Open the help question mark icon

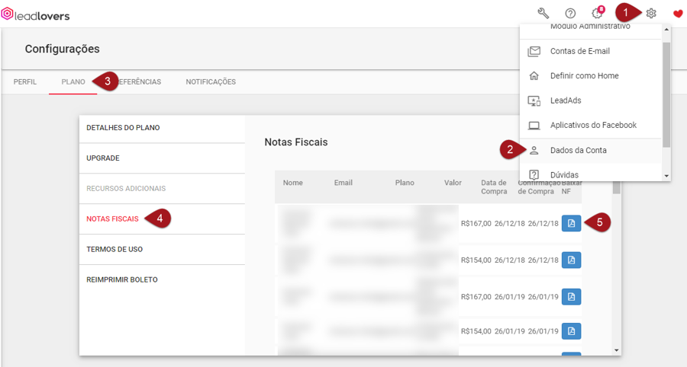click(x=570, y=13)
